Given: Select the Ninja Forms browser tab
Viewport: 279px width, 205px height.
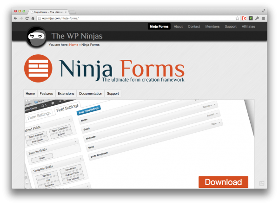Looking at the screenshot, I should click(x=48, y=12).
